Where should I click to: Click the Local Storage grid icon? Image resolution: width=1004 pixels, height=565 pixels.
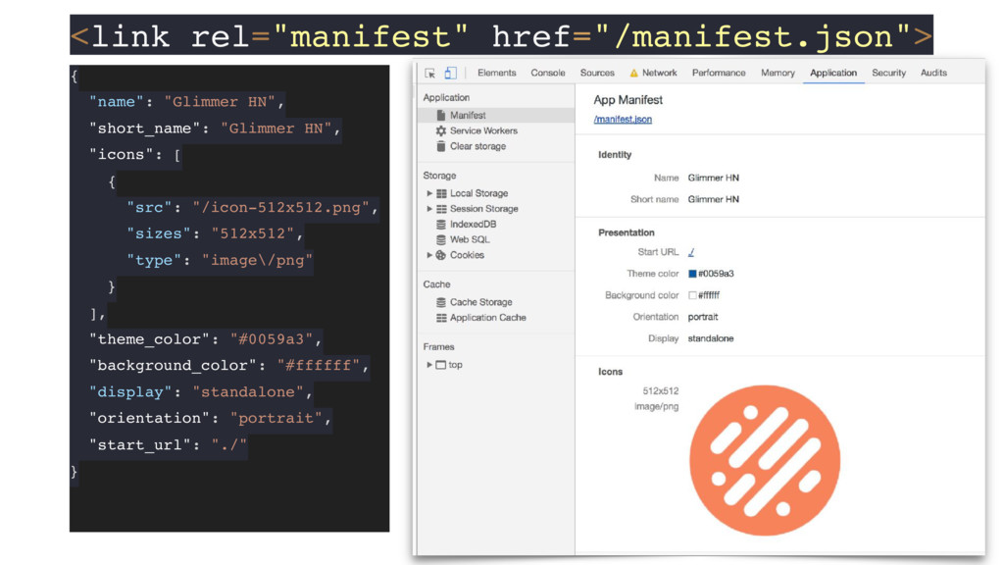click(x=441, y=193)
